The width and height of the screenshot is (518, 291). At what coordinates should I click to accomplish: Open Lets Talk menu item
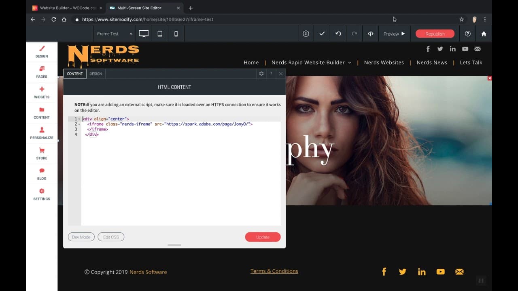pyautogui.click(x=471, y=63)
